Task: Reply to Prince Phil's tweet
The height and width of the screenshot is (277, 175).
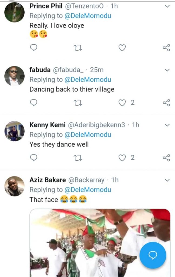Action: 33,48
